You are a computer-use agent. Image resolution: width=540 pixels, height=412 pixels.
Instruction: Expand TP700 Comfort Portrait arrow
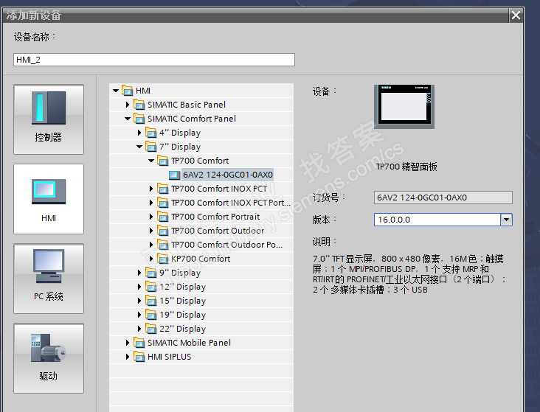[x=151, y=217]
